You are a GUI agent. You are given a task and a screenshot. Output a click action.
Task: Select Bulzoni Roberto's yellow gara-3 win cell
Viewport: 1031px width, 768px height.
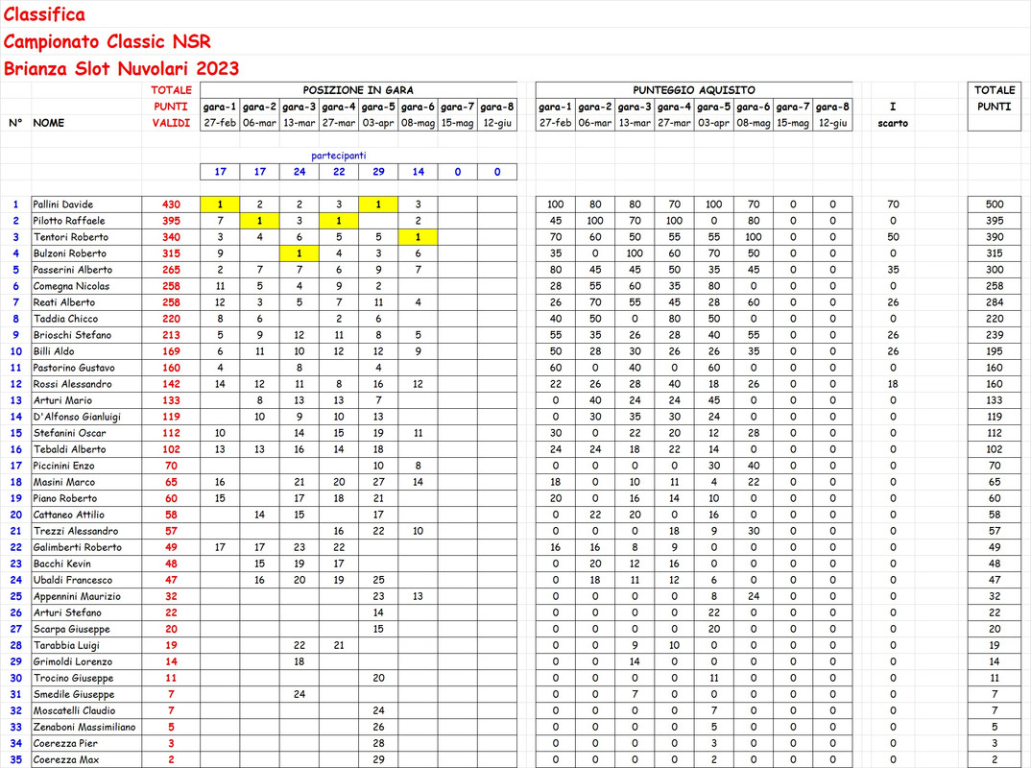point(300,253)
